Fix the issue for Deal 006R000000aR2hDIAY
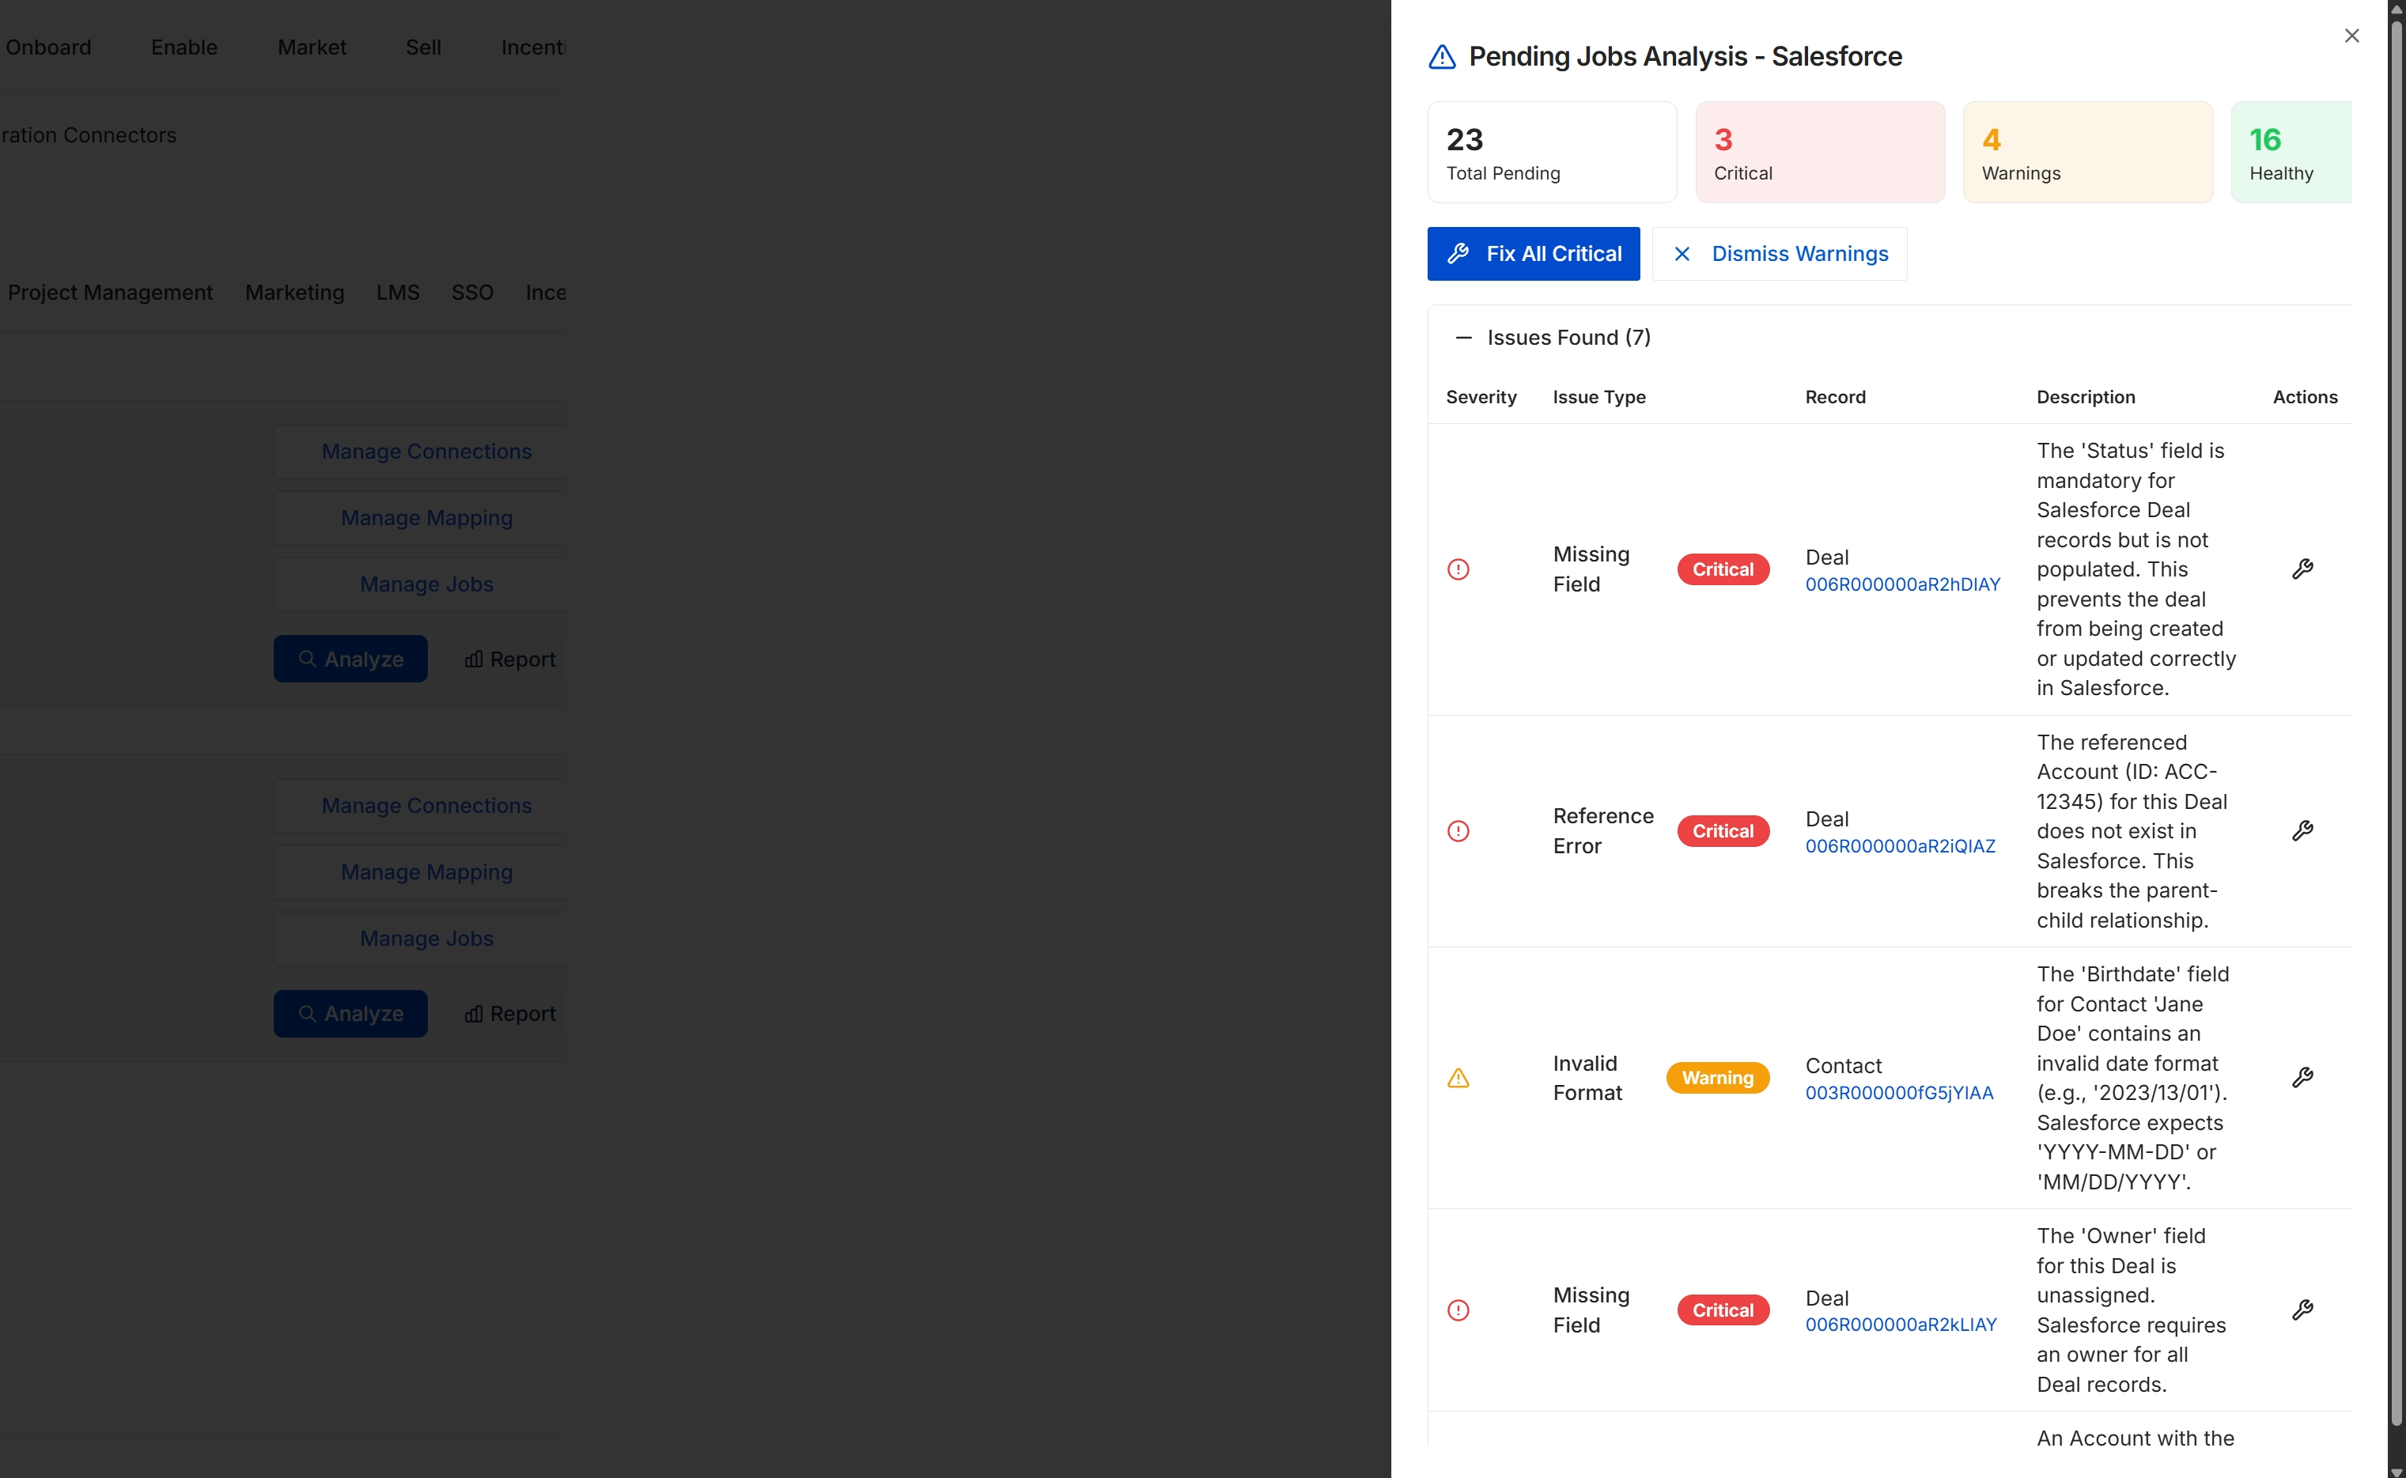The image size is (2406, 1478). 2302,569
